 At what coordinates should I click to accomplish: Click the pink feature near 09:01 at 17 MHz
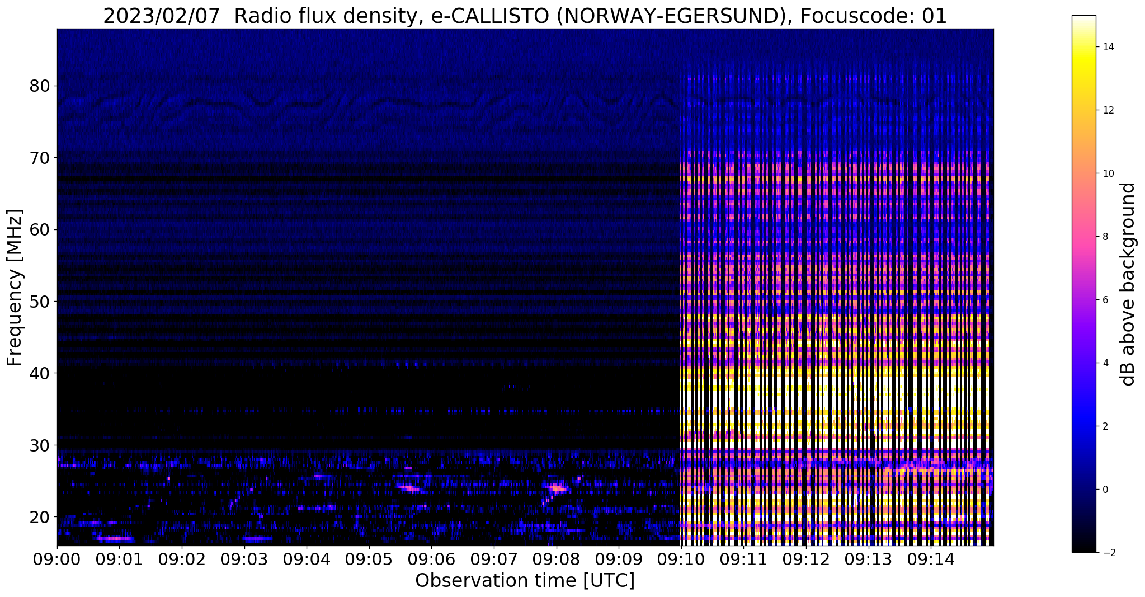click(115, 539)
